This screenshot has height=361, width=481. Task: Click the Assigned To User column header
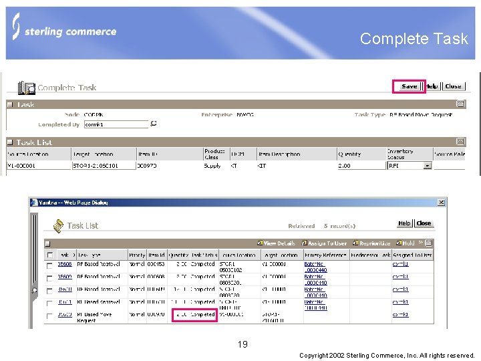point(412,255)
